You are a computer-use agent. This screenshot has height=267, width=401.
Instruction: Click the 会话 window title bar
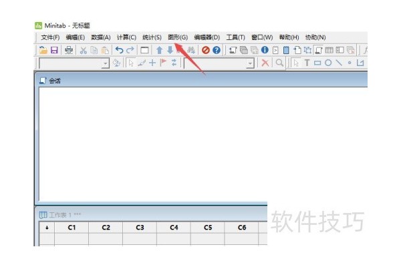click(201, 81)
